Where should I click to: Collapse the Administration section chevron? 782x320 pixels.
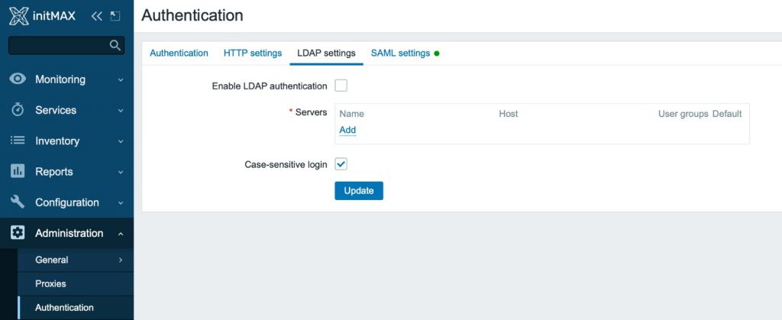pyautogui.click(x=121, y=234)
